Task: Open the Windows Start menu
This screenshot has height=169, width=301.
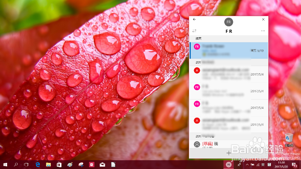Action: pos(5,164)
